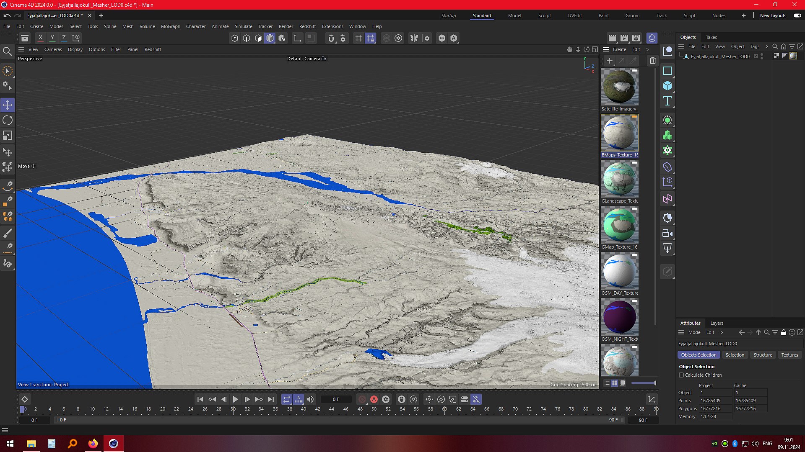Viewport: 805px width, 452px height.
Task: Open bottom status bar hamburger menu
Action: (5, 430)
